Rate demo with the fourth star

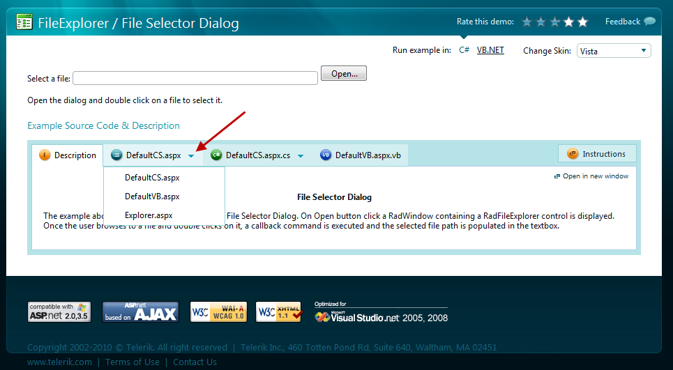(568, 22)
